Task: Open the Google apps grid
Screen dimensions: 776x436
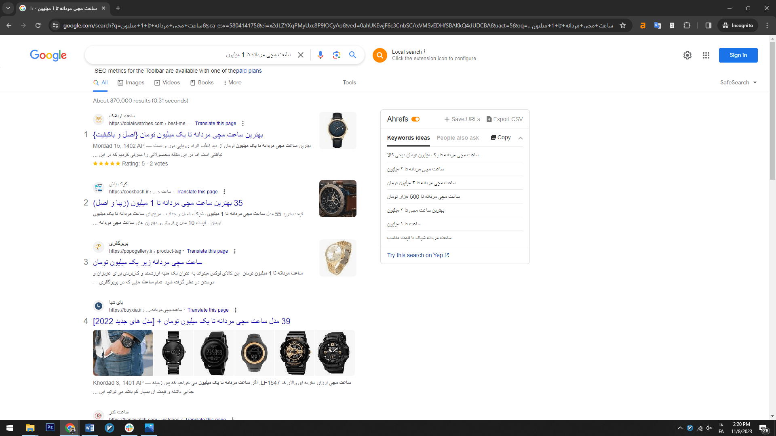Action: [706, 55]
